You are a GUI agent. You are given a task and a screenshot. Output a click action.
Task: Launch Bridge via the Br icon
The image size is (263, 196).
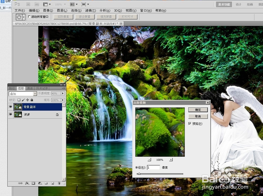[x=28, y=4]
